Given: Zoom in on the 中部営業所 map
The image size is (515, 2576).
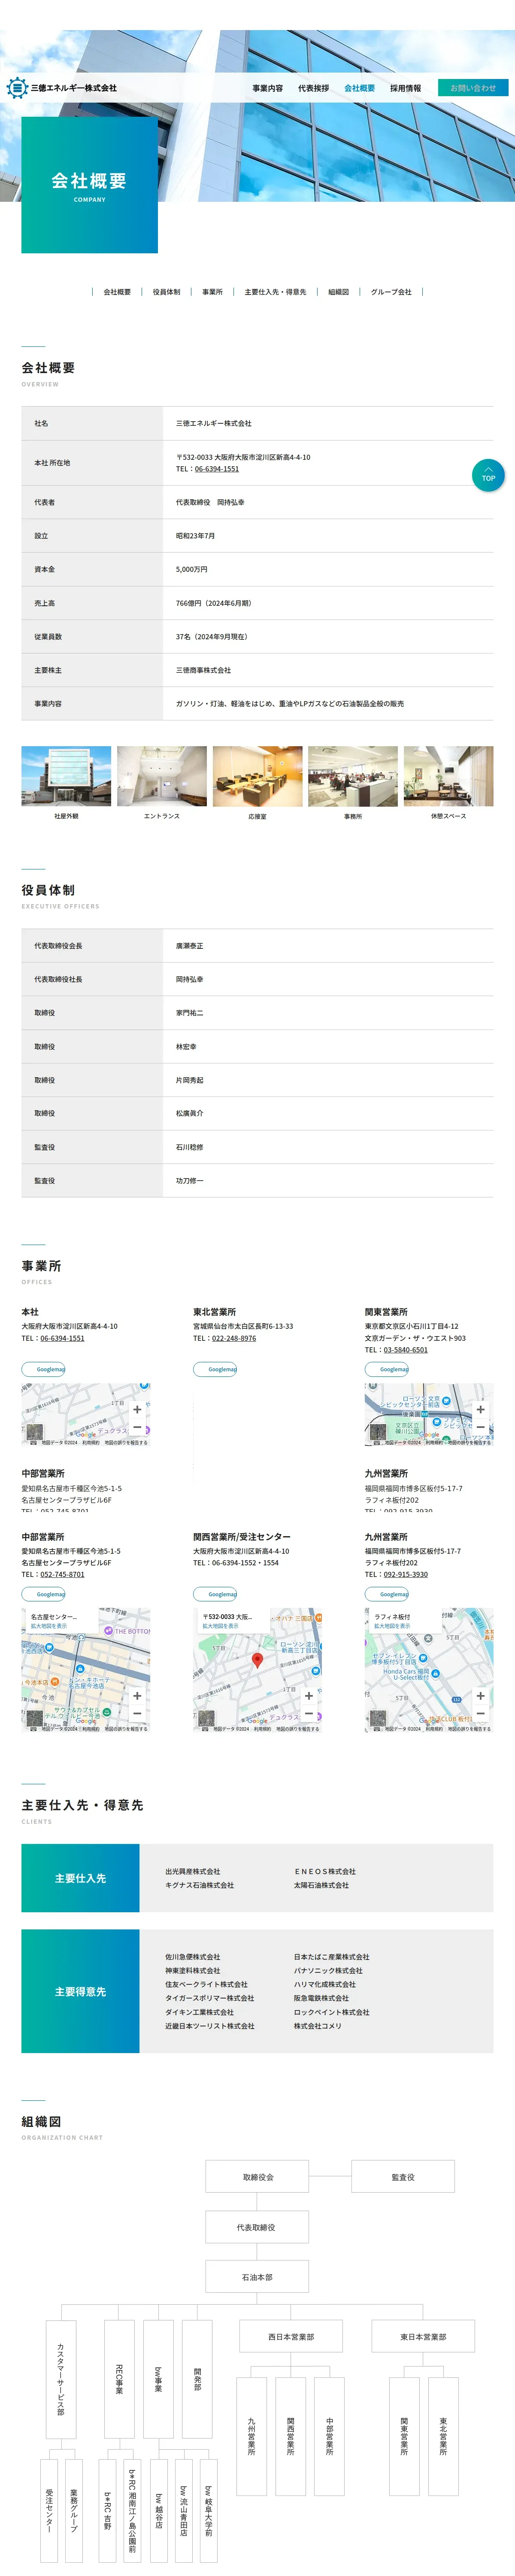Looking at the screenshot, I should (x=137, y=1695).
